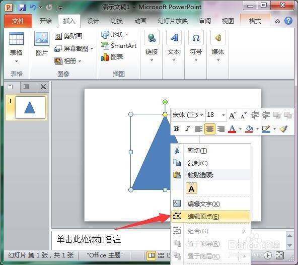
Task: Open the 符号 symbol group
Action: 196,46
